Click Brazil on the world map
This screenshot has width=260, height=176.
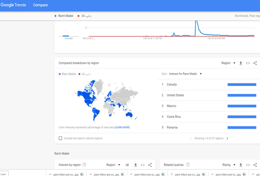point(97,112)
